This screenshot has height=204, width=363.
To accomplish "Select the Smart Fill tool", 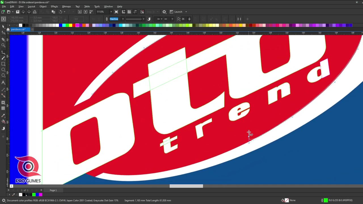I will [x=3, y=128].
